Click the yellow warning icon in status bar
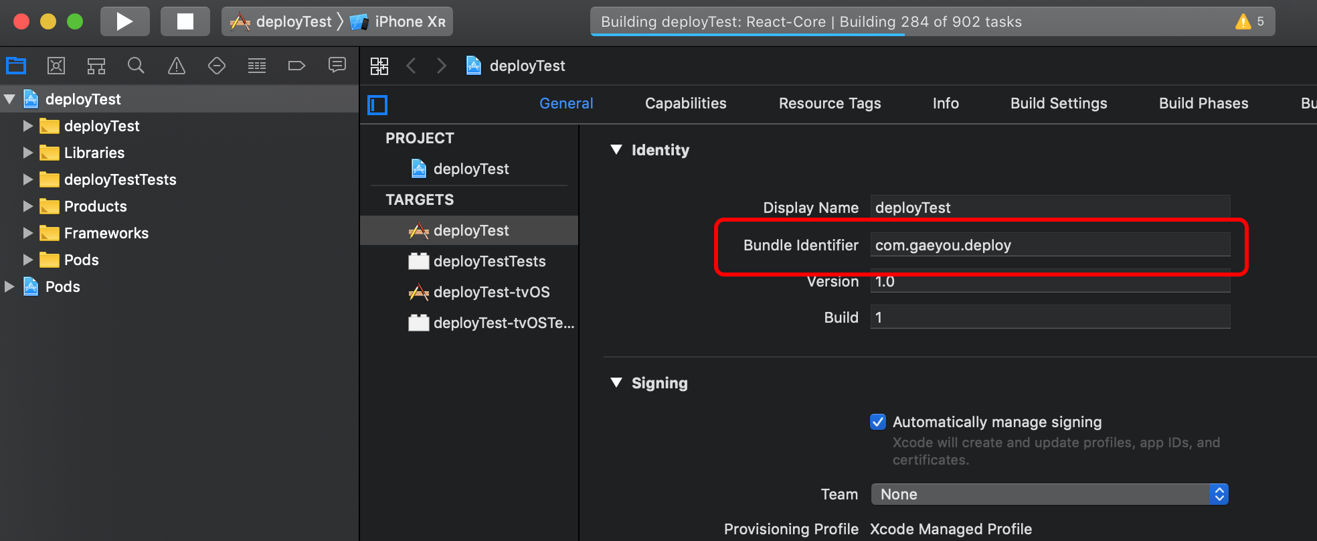 (x=1243, y=21)
